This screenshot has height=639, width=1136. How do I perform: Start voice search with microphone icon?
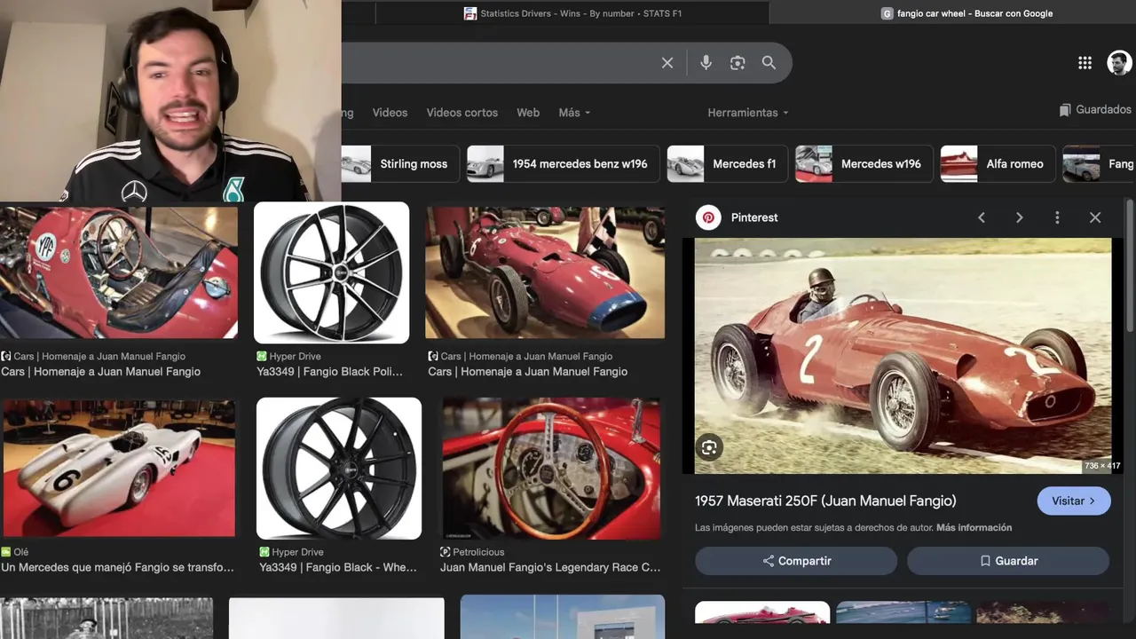(706, 63)
